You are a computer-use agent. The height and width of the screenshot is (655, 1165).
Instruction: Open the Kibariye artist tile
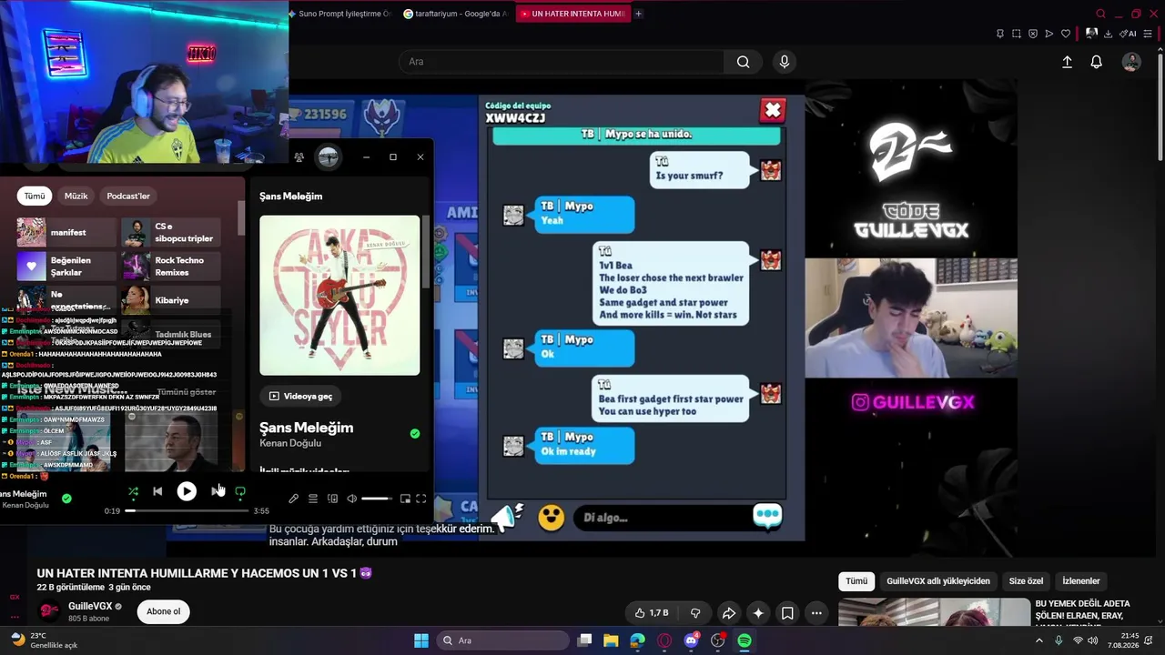tap(171, 300)
